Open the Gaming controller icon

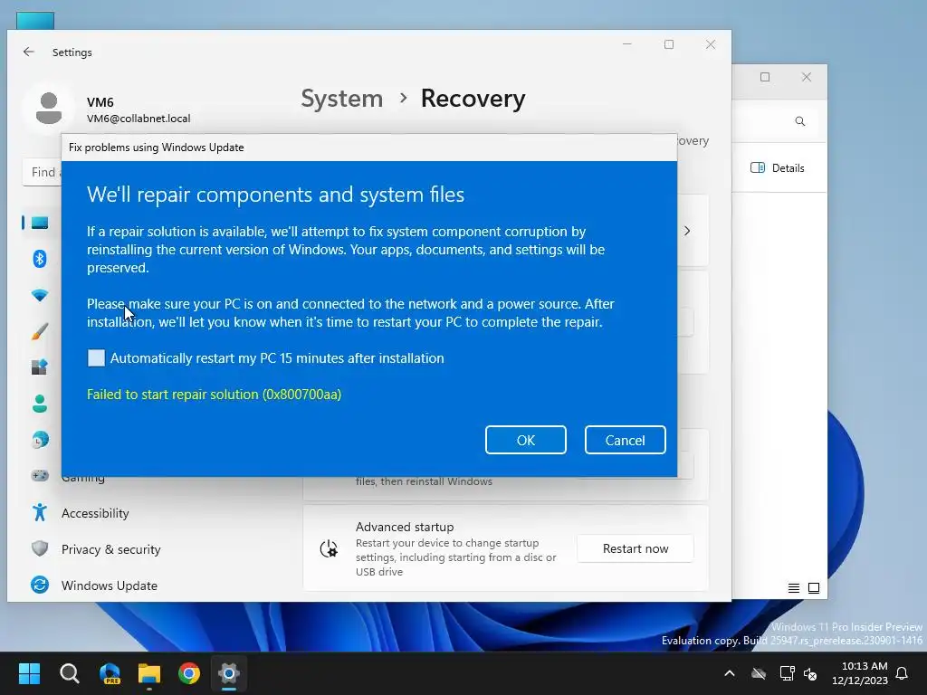pyautogui.click(x=40, y=476)
